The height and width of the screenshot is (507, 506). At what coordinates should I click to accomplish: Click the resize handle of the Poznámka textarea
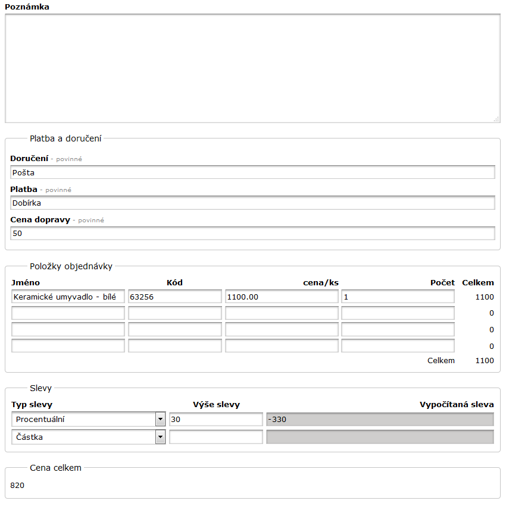(496, 119)
